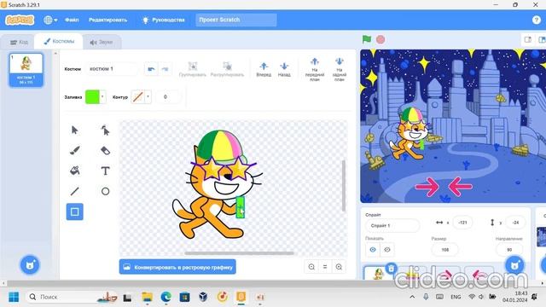The height and width of the screenshot is (307, 546).
Task: Switch to the Sounds tab
Action: pos(102,42)
